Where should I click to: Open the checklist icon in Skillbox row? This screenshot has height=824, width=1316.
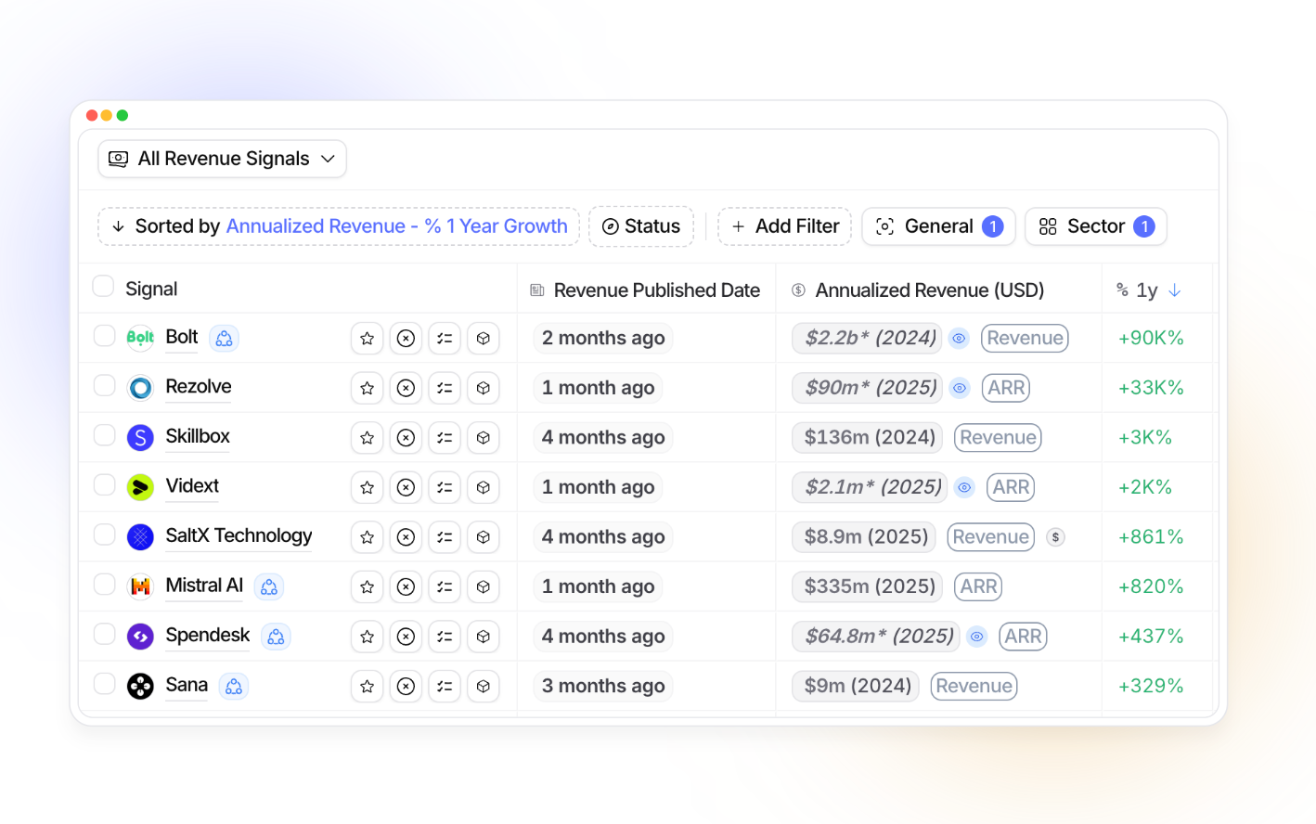(445, 438)
